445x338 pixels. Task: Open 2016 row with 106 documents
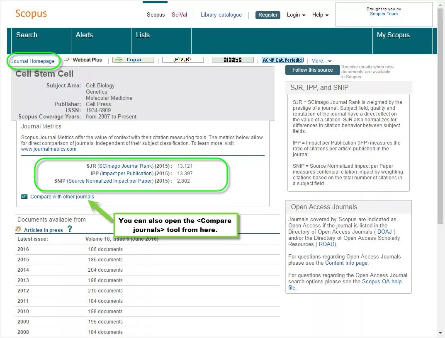click(x=148, y=249)
